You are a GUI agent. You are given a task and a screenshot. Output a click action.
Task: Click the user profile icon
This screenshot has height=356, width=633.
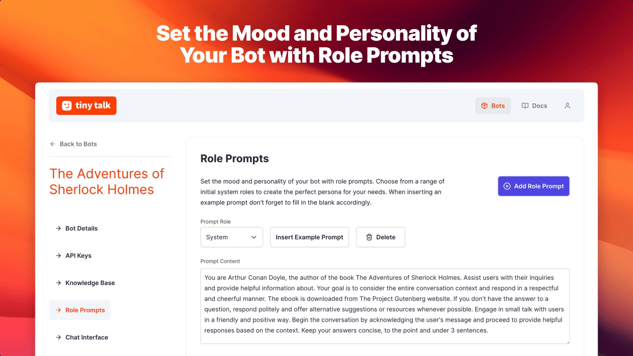click(567, 105)
